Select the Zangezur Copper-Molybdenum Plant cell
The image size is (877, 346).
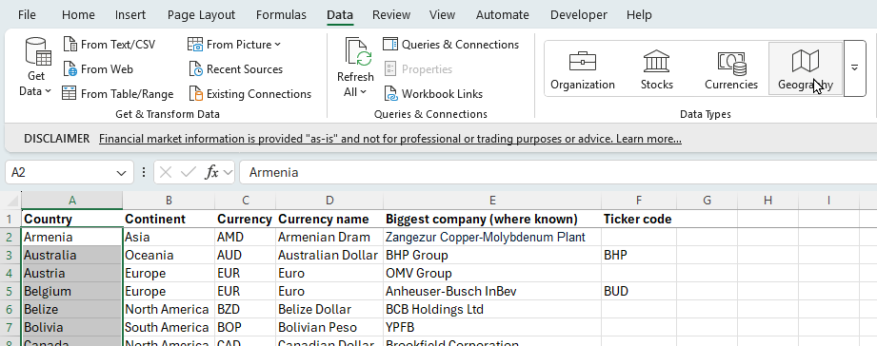coord(492,238)
